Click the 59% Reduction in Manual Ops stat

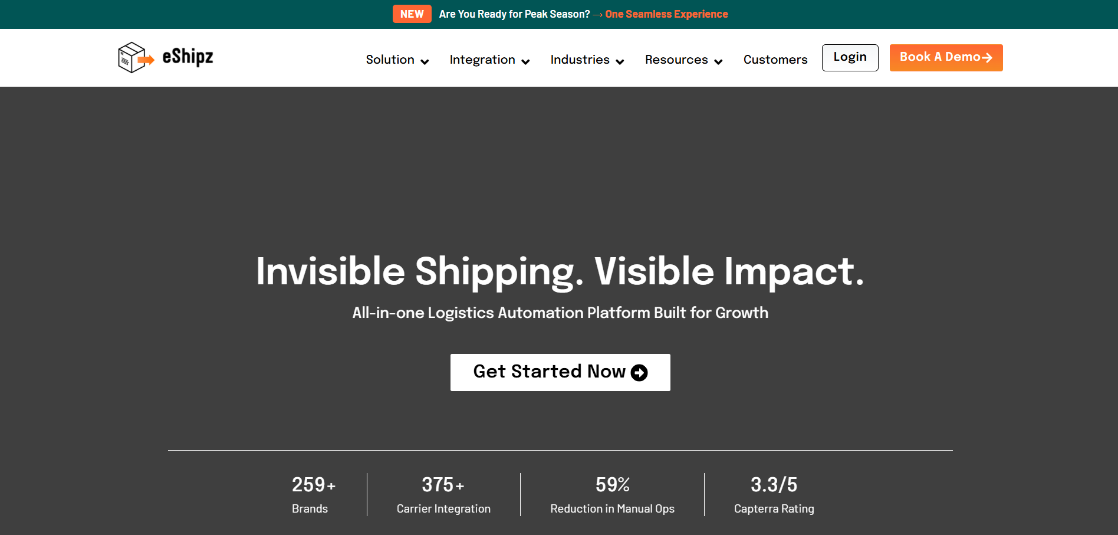[x=612, y=494]
